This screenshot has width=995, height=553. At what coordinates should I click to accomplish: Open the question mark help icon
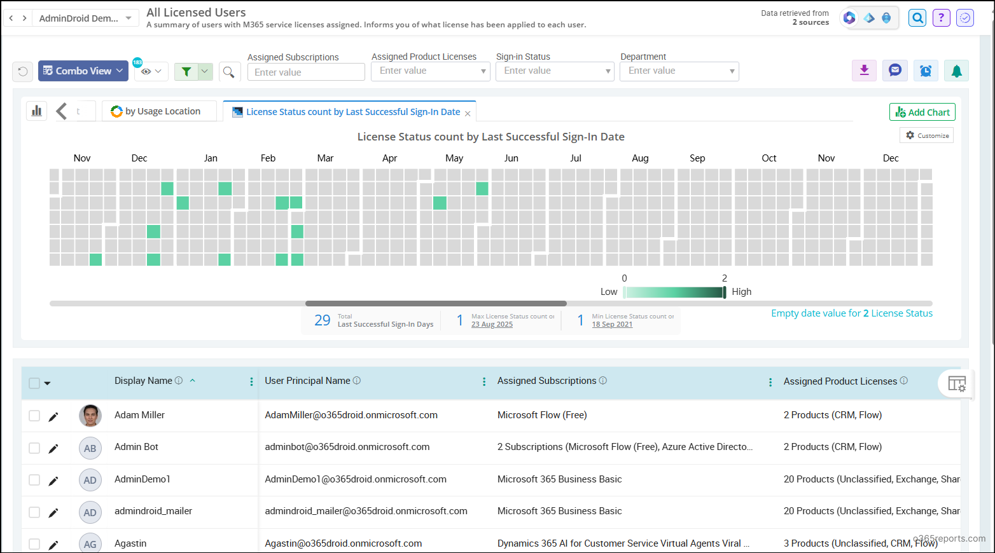click(x=942, y=18)
